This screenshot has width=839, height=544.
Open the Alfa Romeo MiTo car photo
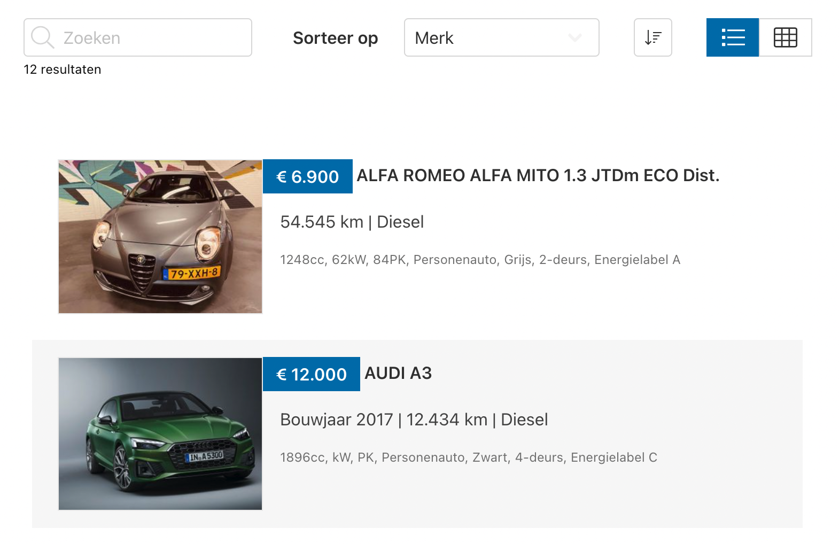(x=160, y=236)
